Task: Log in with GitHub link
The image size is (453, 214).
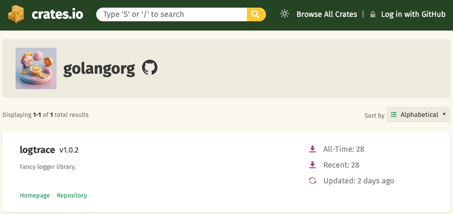Action: [413, 14]
